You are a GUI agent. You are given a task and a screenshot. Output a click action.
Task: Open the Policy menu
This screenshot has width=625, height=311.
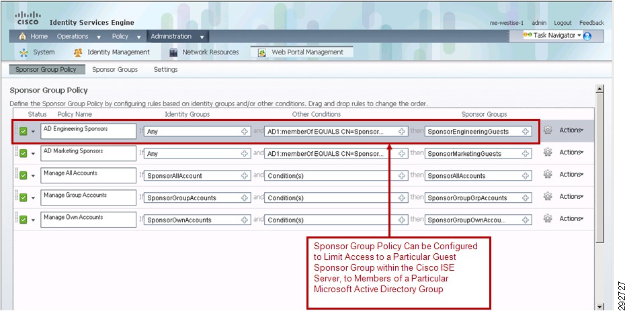126,36
